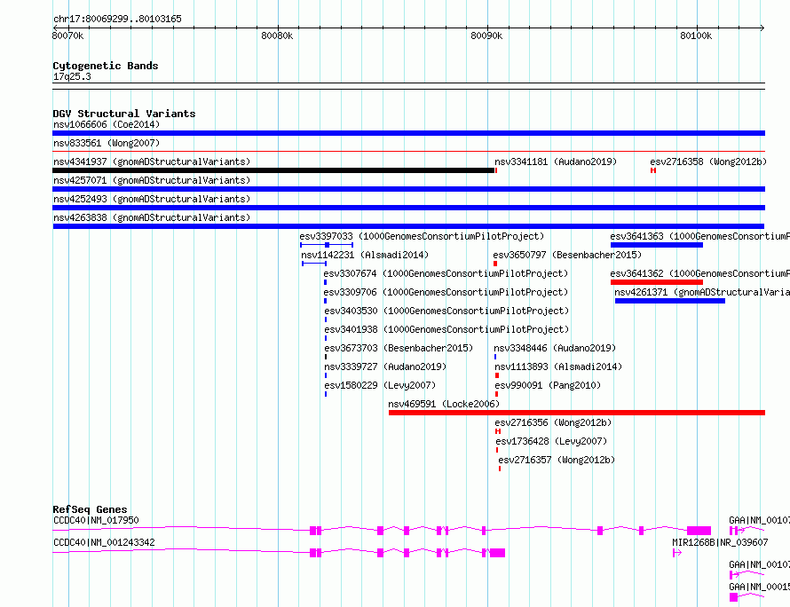The height and width of the screenshot is (607, 790).
Task: Click the 80100k ruler tick label
Action: coord(696,35)
